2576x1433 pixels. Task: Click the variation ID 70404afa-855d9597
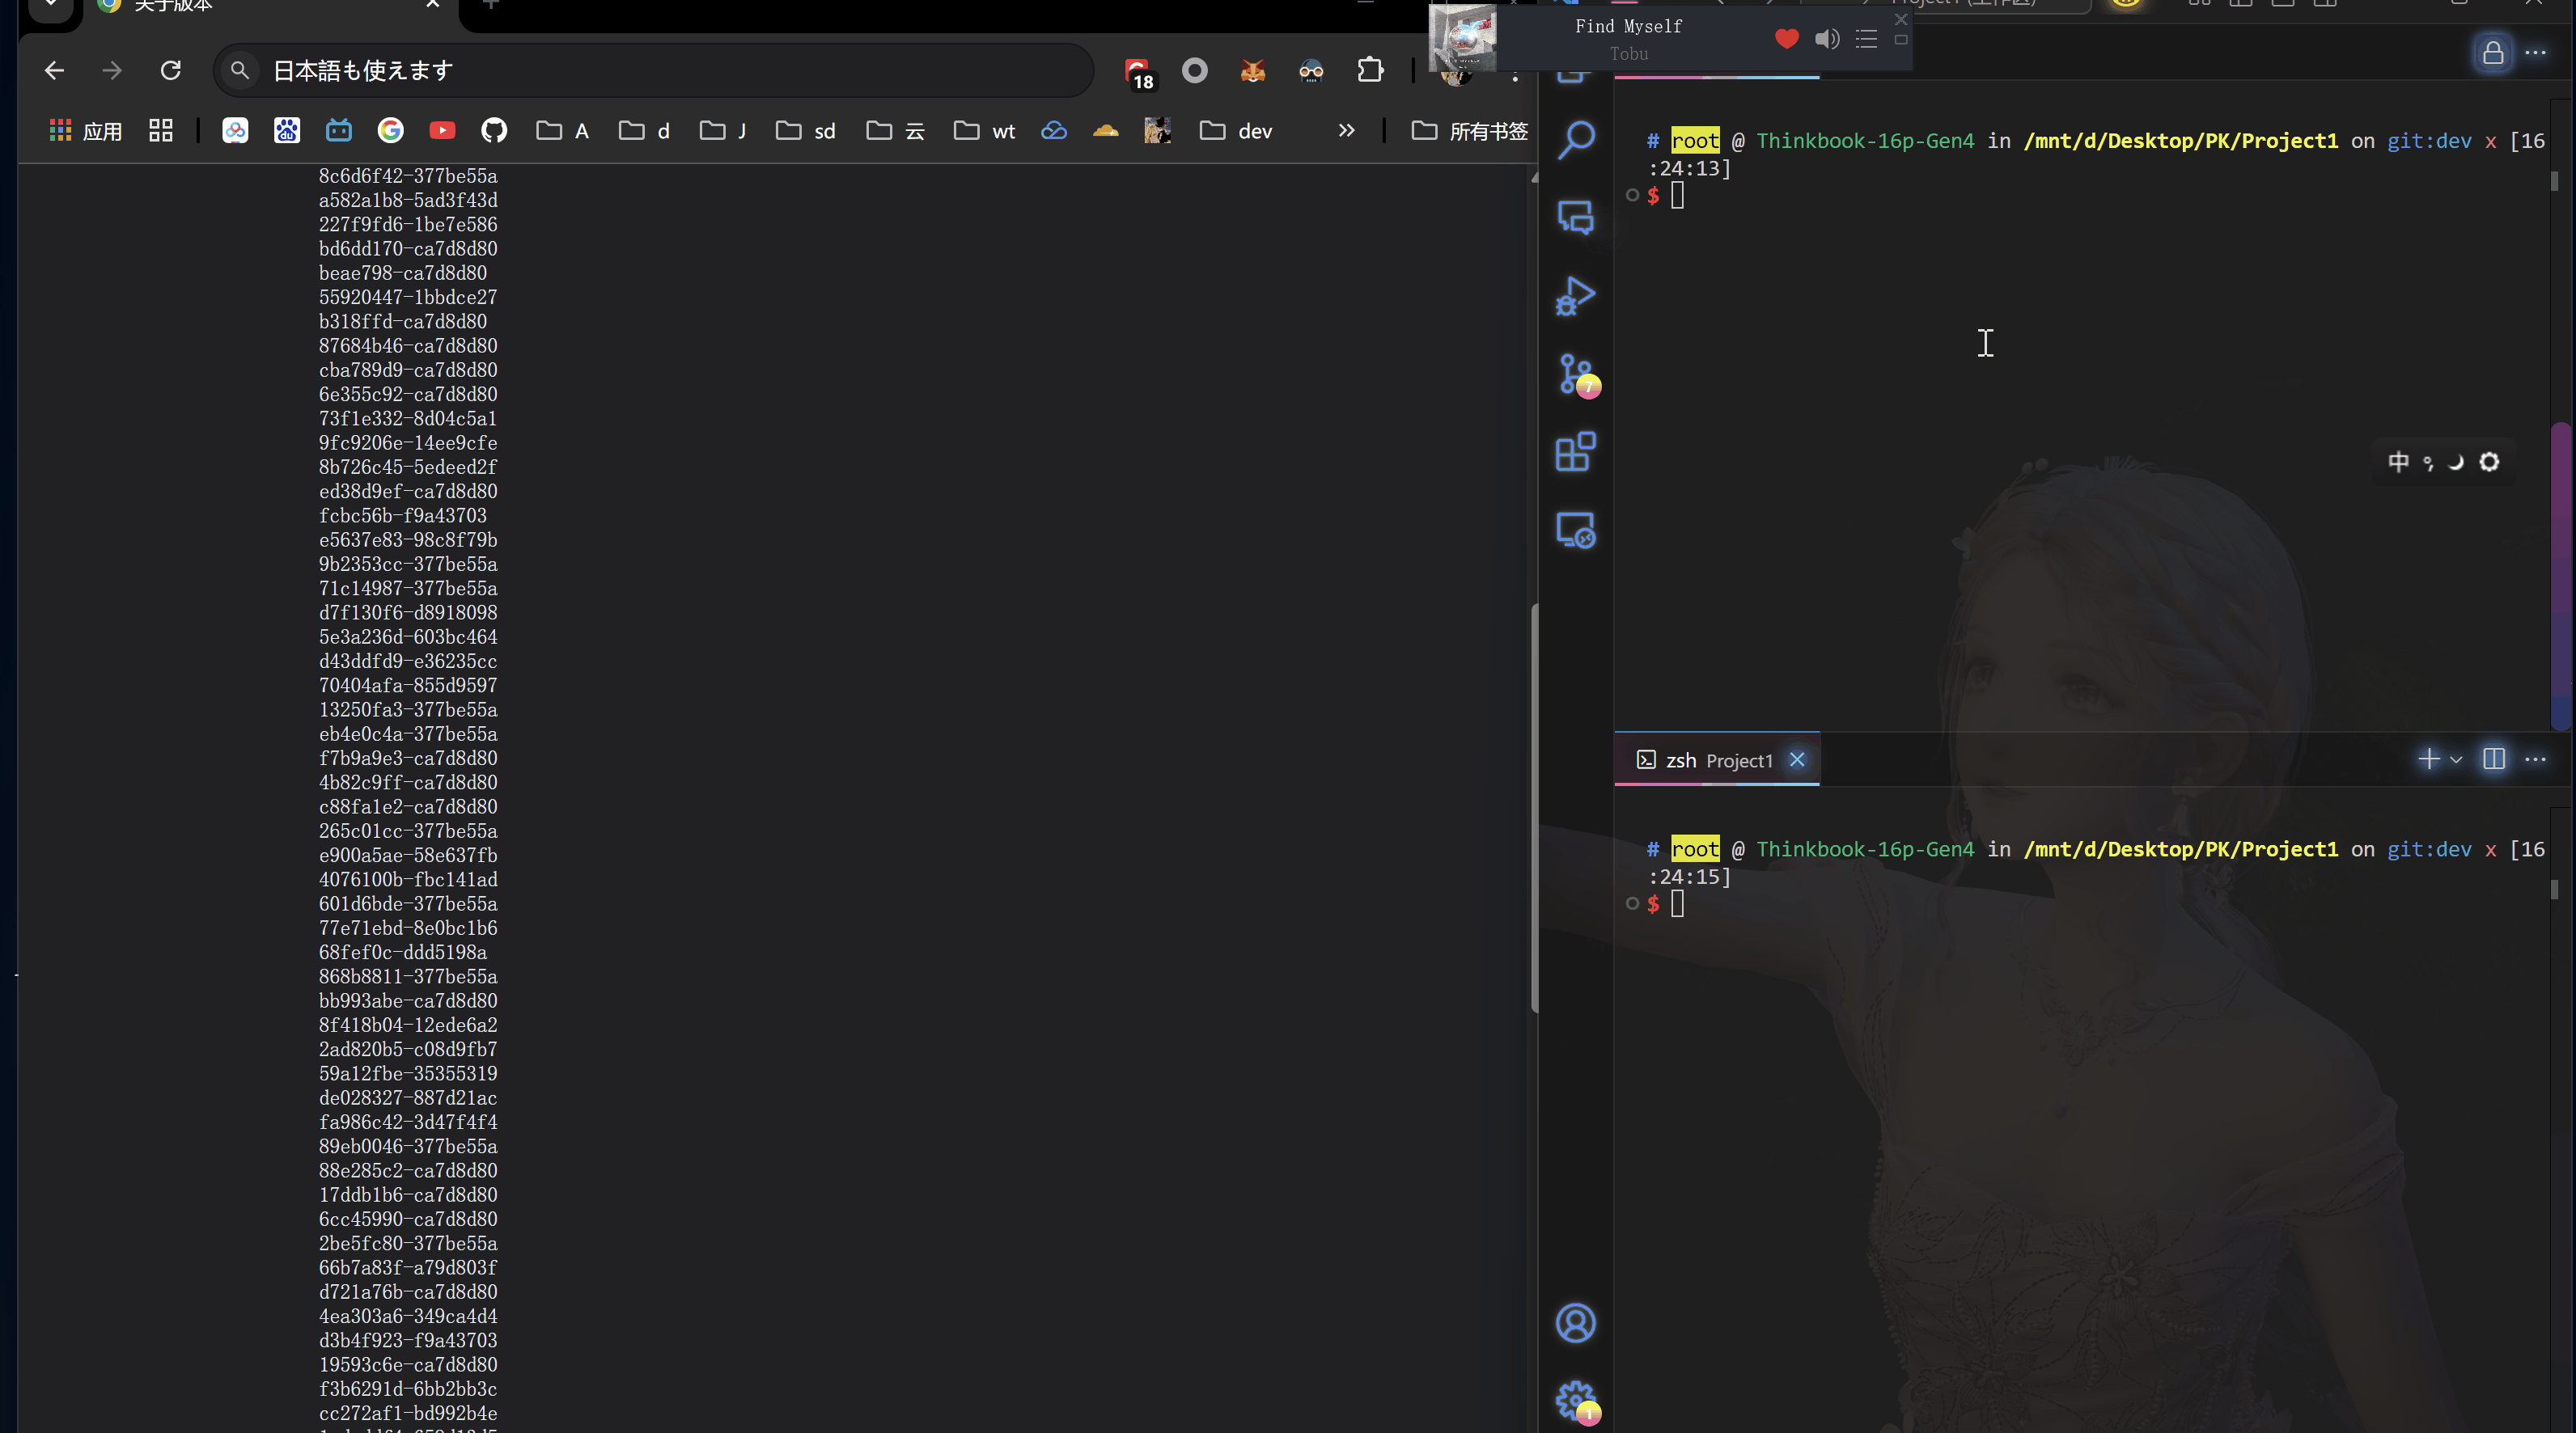408,686
